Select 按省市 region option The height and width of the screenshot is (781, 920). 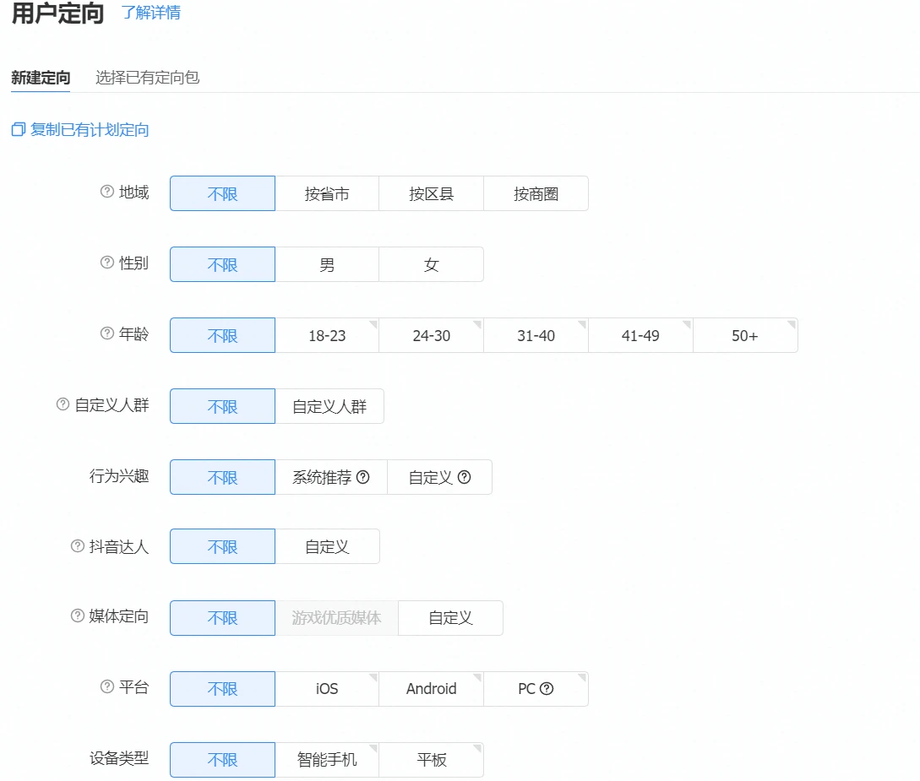[x=327, y=194]
